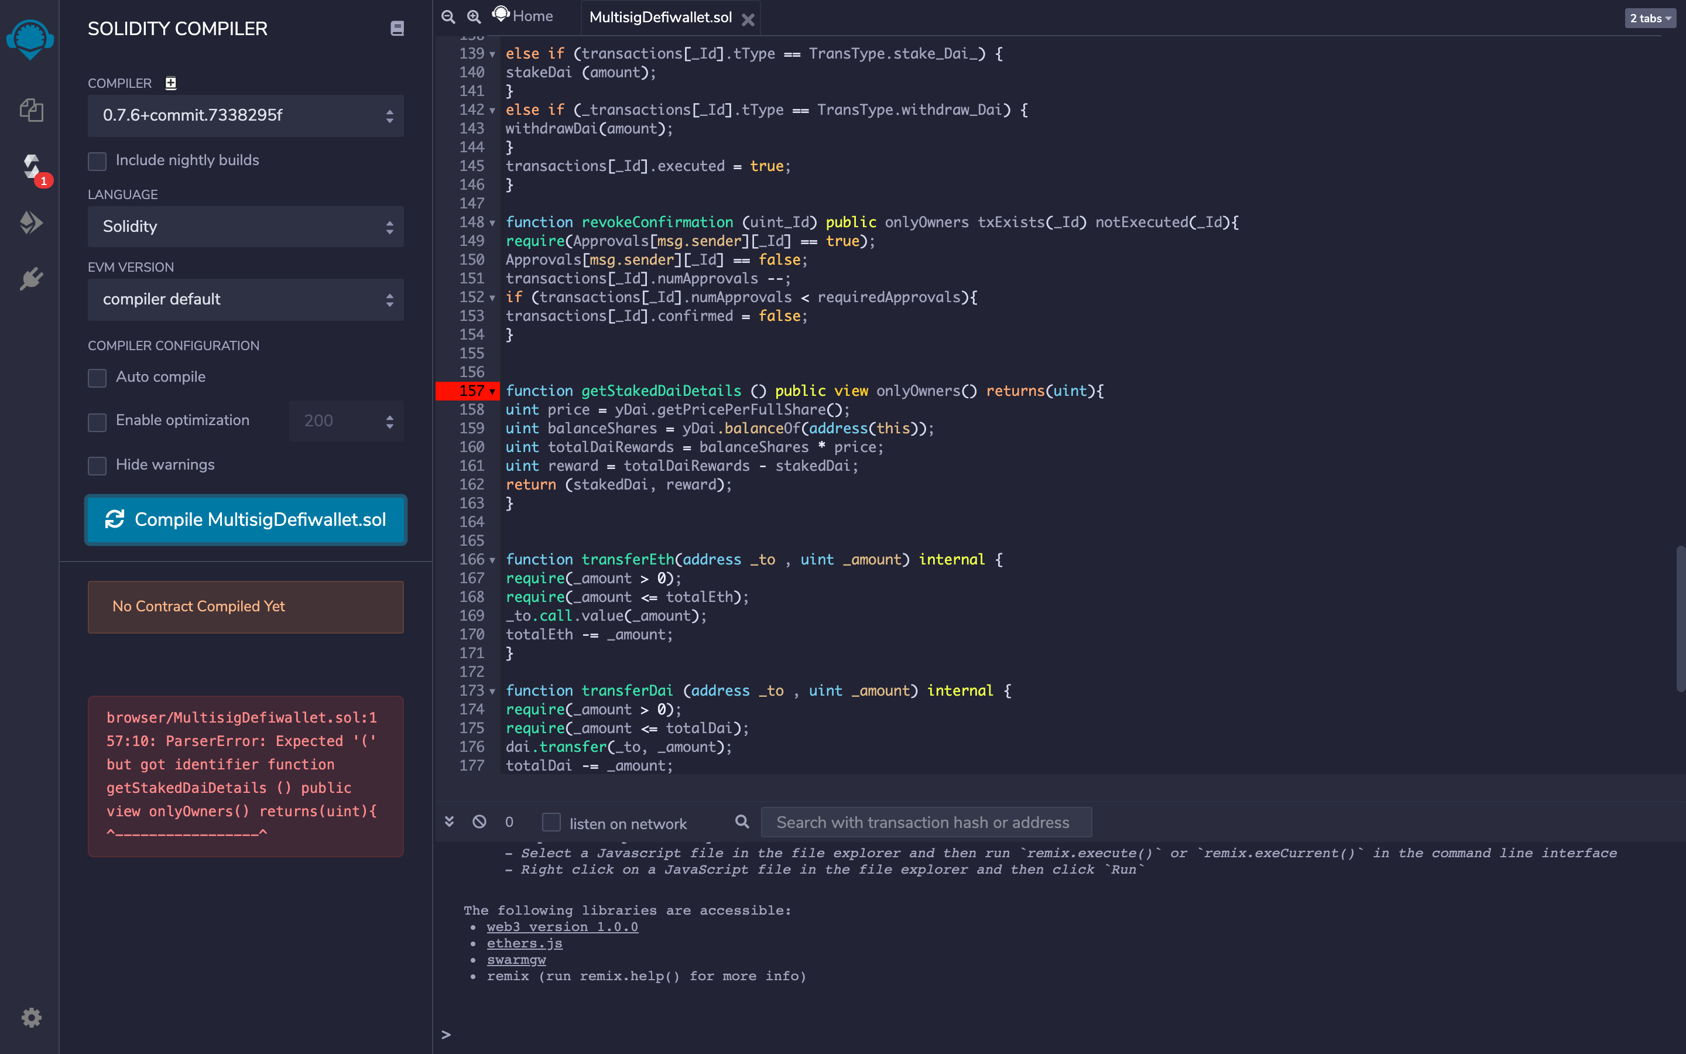Open the Deploy & Run Transactions icon
Image resolution: width=1686 pixels, height=1054 pixels.
[x=32, y=223]
